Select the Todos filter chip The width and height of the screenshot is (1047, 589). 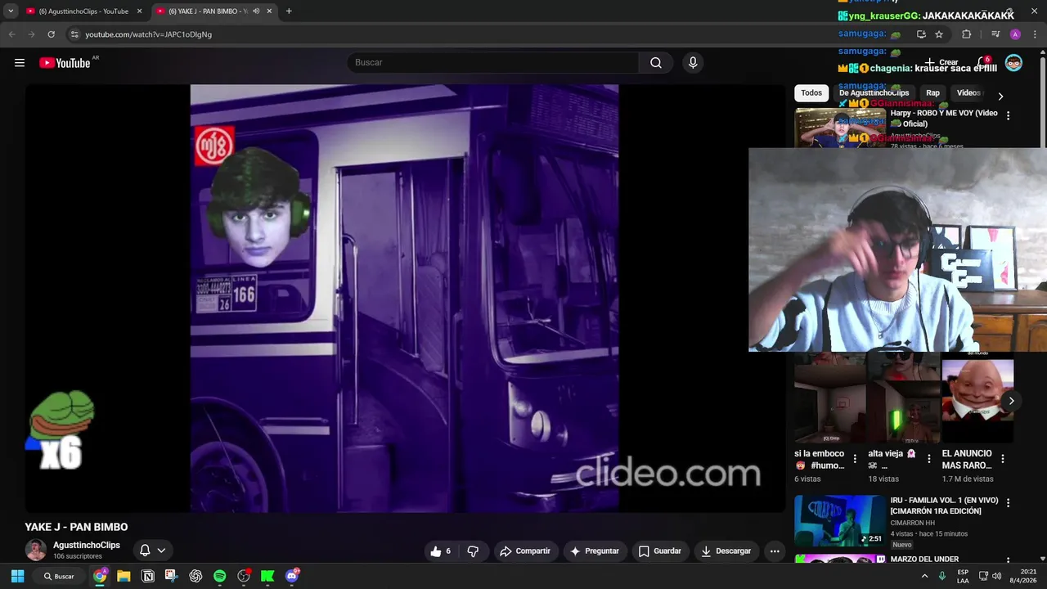pyautogui.click(x=811, y=93)
